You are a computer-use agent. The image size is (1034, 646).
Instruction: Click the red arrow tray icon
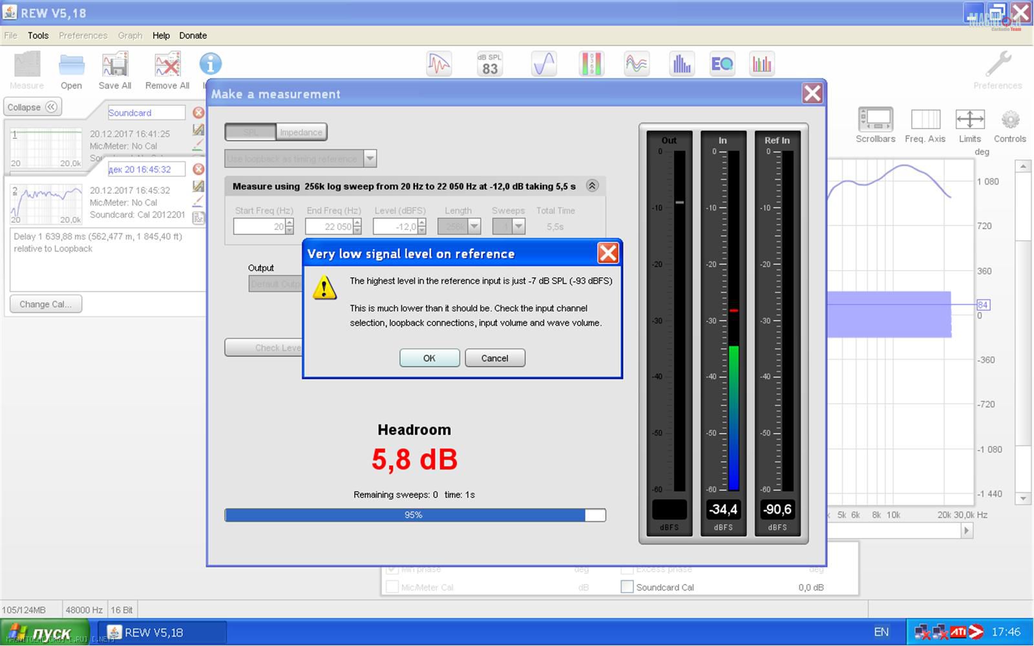tap(976, 632)
